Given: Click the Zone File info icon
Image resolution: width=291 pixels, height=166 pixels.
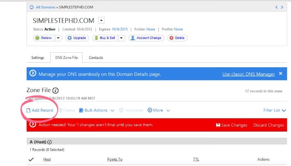Looking at the screenshot, I should (x=55, y=90).
